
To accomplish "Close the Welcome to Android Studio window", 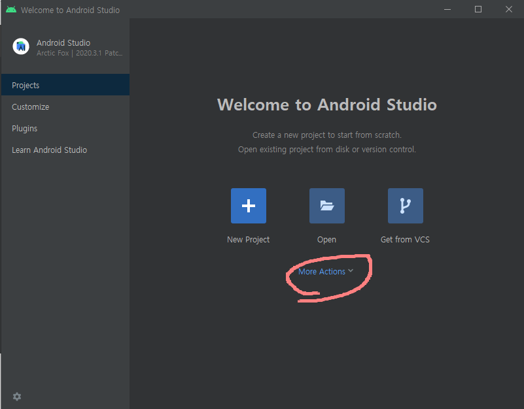I will (x=509, y=9).
